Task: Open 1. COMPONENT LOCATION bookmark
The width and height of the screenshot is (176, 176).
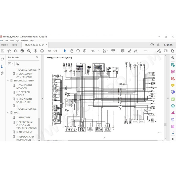Action: point(24,87)
